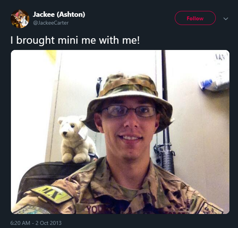The image size is (238, 228).
Task: Click the yellow sticky note at photo top
Action: click(x=51, y=57)
